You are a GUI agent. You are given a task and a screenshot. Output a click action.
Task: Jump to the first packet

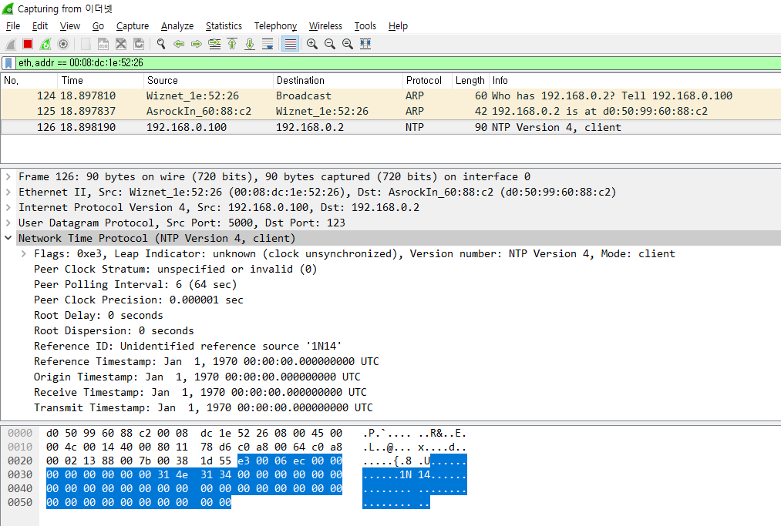pos(232,45)
